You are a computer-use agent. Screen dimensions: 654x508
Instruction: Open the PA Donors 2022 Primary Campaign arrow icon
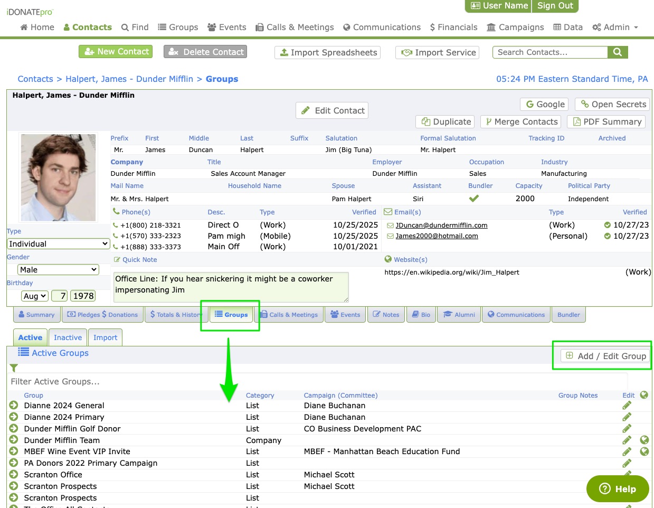click(14, 463)
